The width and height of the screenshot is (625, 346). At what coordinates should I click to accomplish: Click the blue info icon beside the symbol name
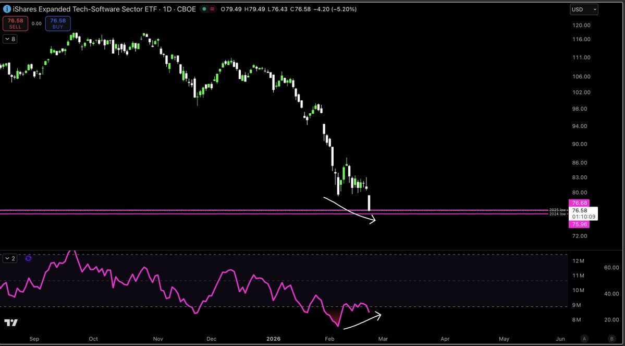(7, 9)
